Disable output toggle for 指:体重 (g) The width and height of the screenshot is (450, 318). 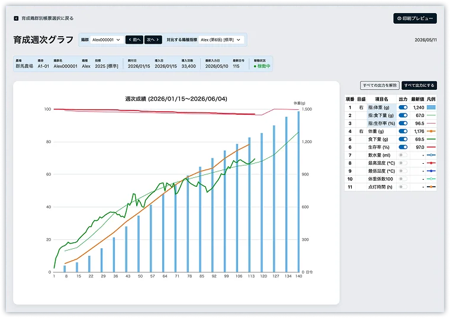click(403, 108)
